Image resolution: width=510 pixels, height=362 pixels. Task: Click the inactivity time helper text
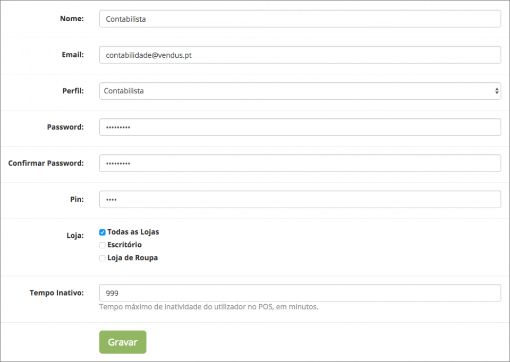(209, 307)
